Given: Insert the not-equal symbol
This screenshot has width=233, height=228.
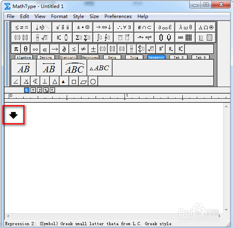Looking at the screenshot, I should click(x=83, y=49).
